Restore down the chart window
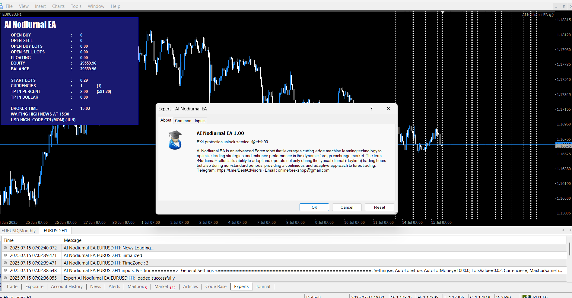This screenshot has width=572, height=298. [564, 6]
